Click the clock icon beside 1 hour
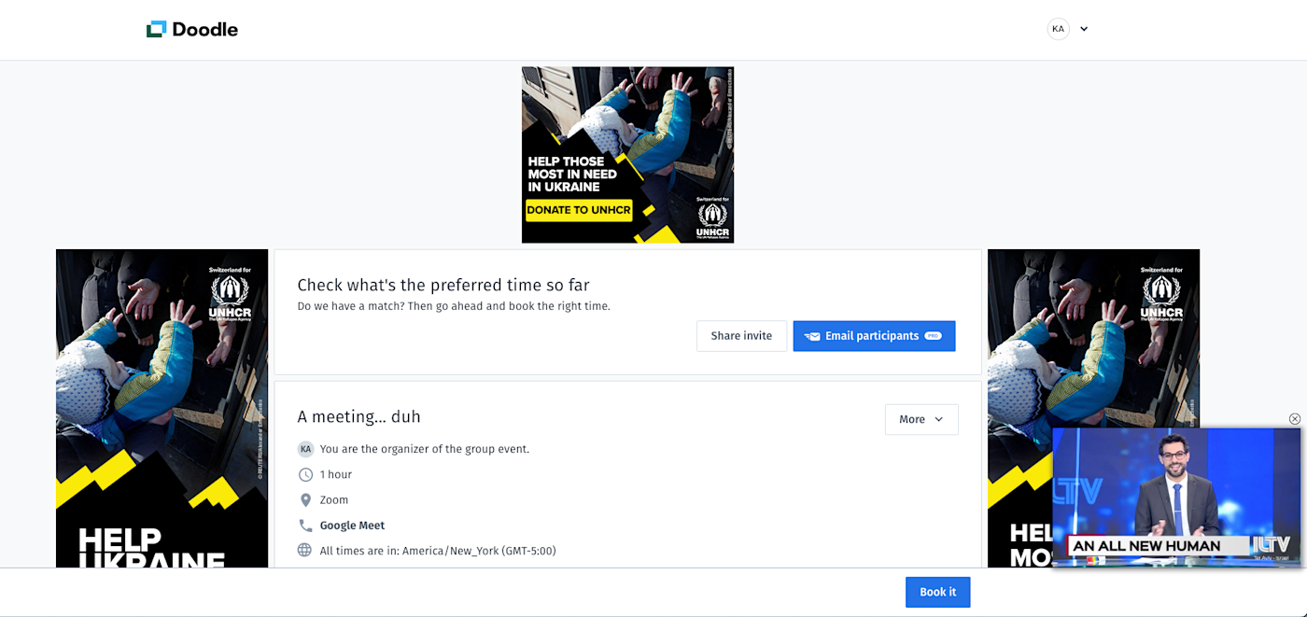This screenshot has height=617, width=1307. click(305, 474)
